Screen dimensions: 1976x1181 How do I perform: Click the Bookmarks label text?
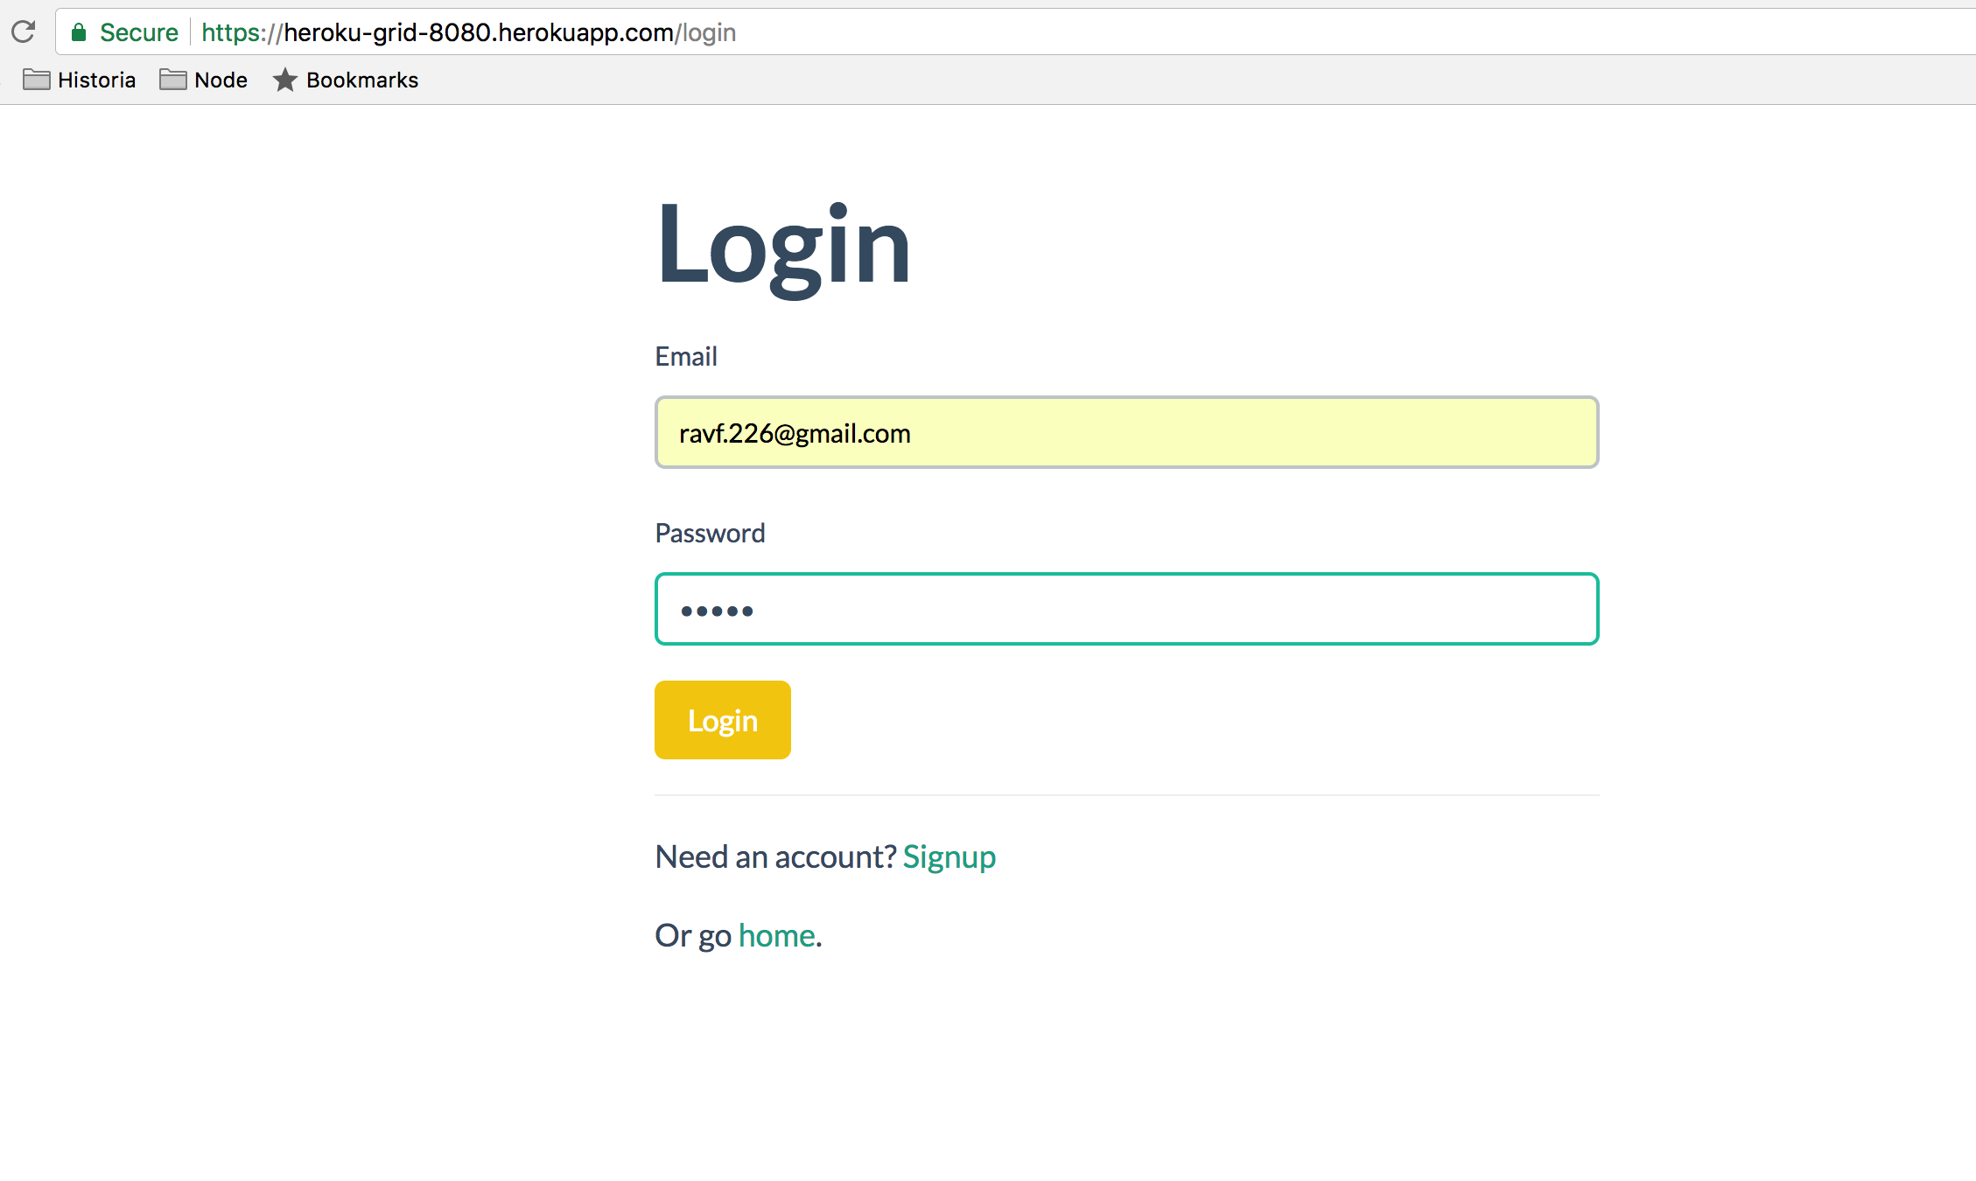click(362, 80)
